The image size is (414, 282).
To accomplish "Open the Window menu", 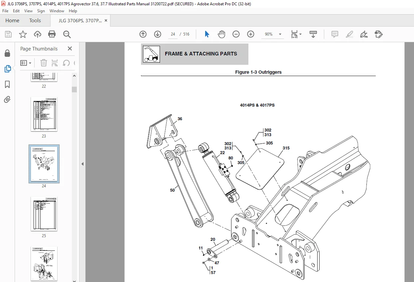I will [57, 11].
